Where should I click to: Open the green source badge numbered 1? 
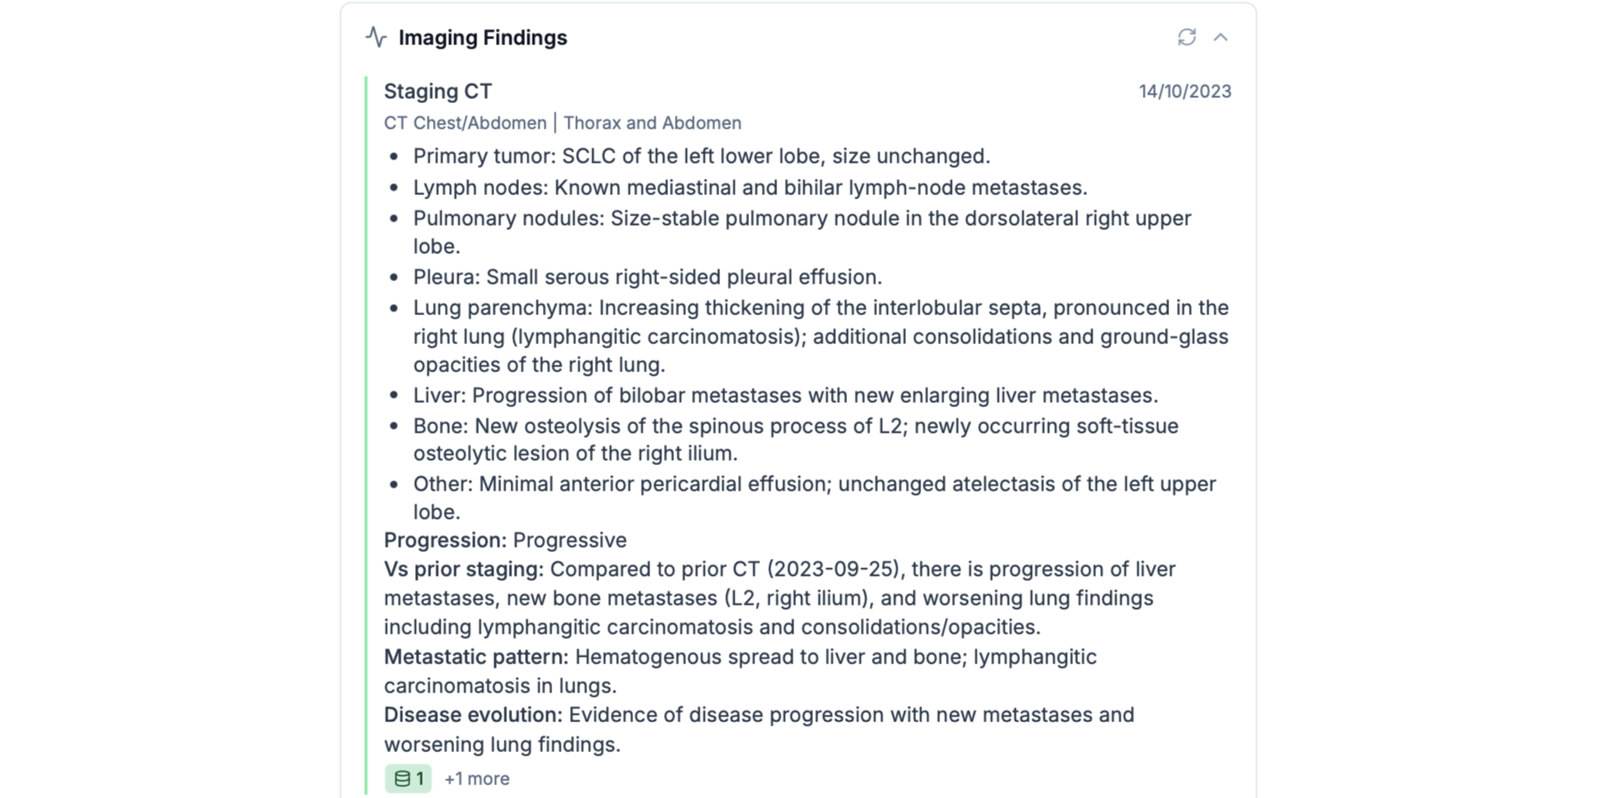click(x=408, y=778)
